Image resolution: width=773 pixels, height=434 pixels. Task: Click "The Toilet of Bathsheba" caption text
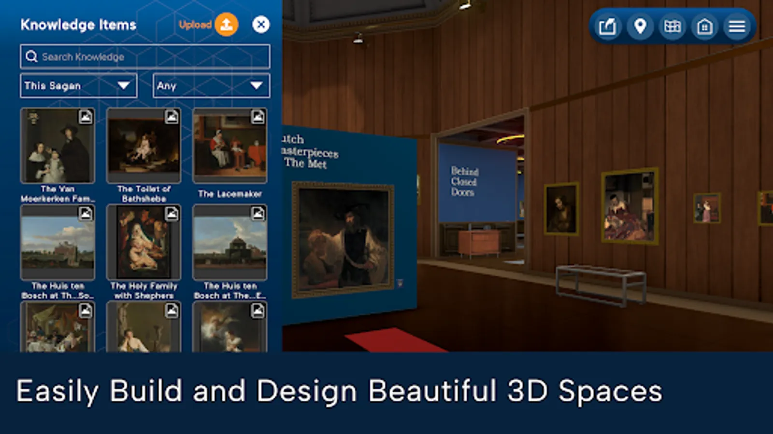point(144,194)
